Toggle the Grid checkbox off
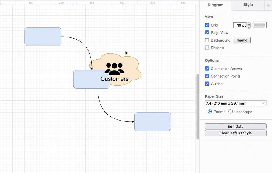Screen dimensions: 272x173 [207, 25]
